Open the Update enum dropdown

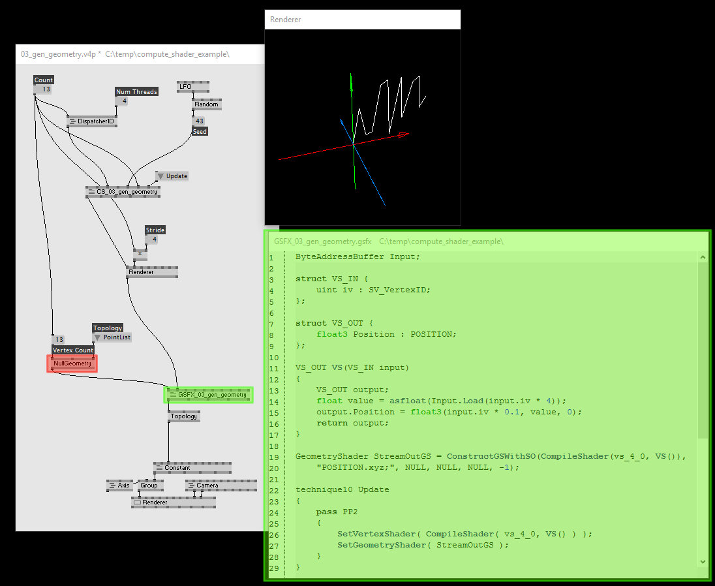[x=172, y=176]
